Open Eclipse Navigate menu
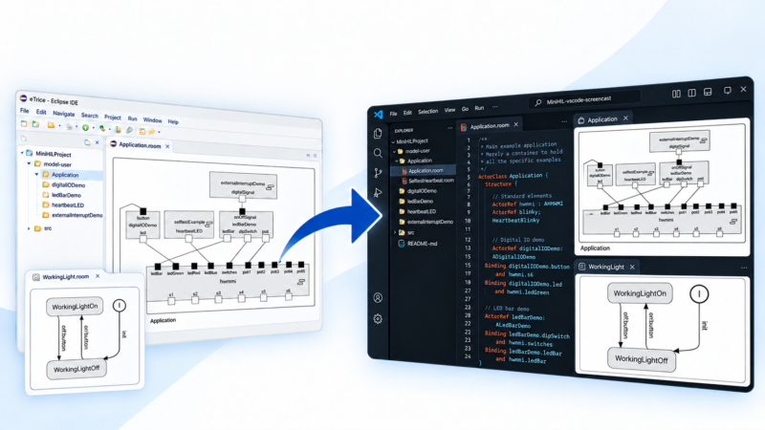The height and width of the screenshot is (430, 765). [x=64, y=114]
